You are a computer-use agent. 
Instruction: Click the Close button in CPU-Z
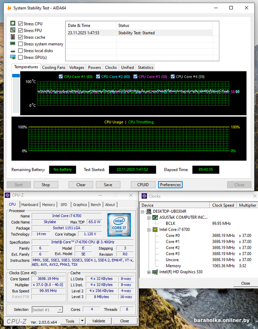pos(125,321)
